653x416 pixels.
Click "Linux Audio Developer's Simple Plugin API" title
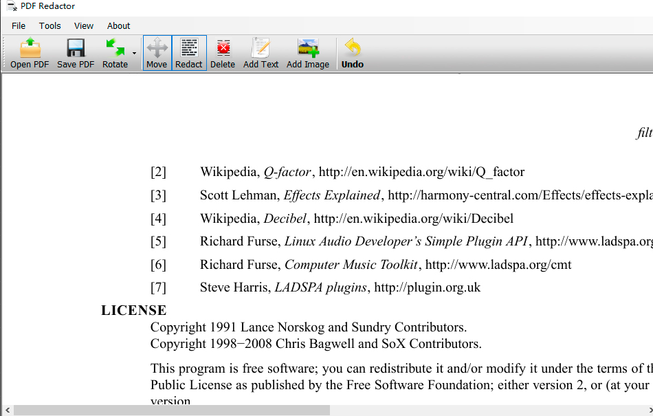pos(406,241)
